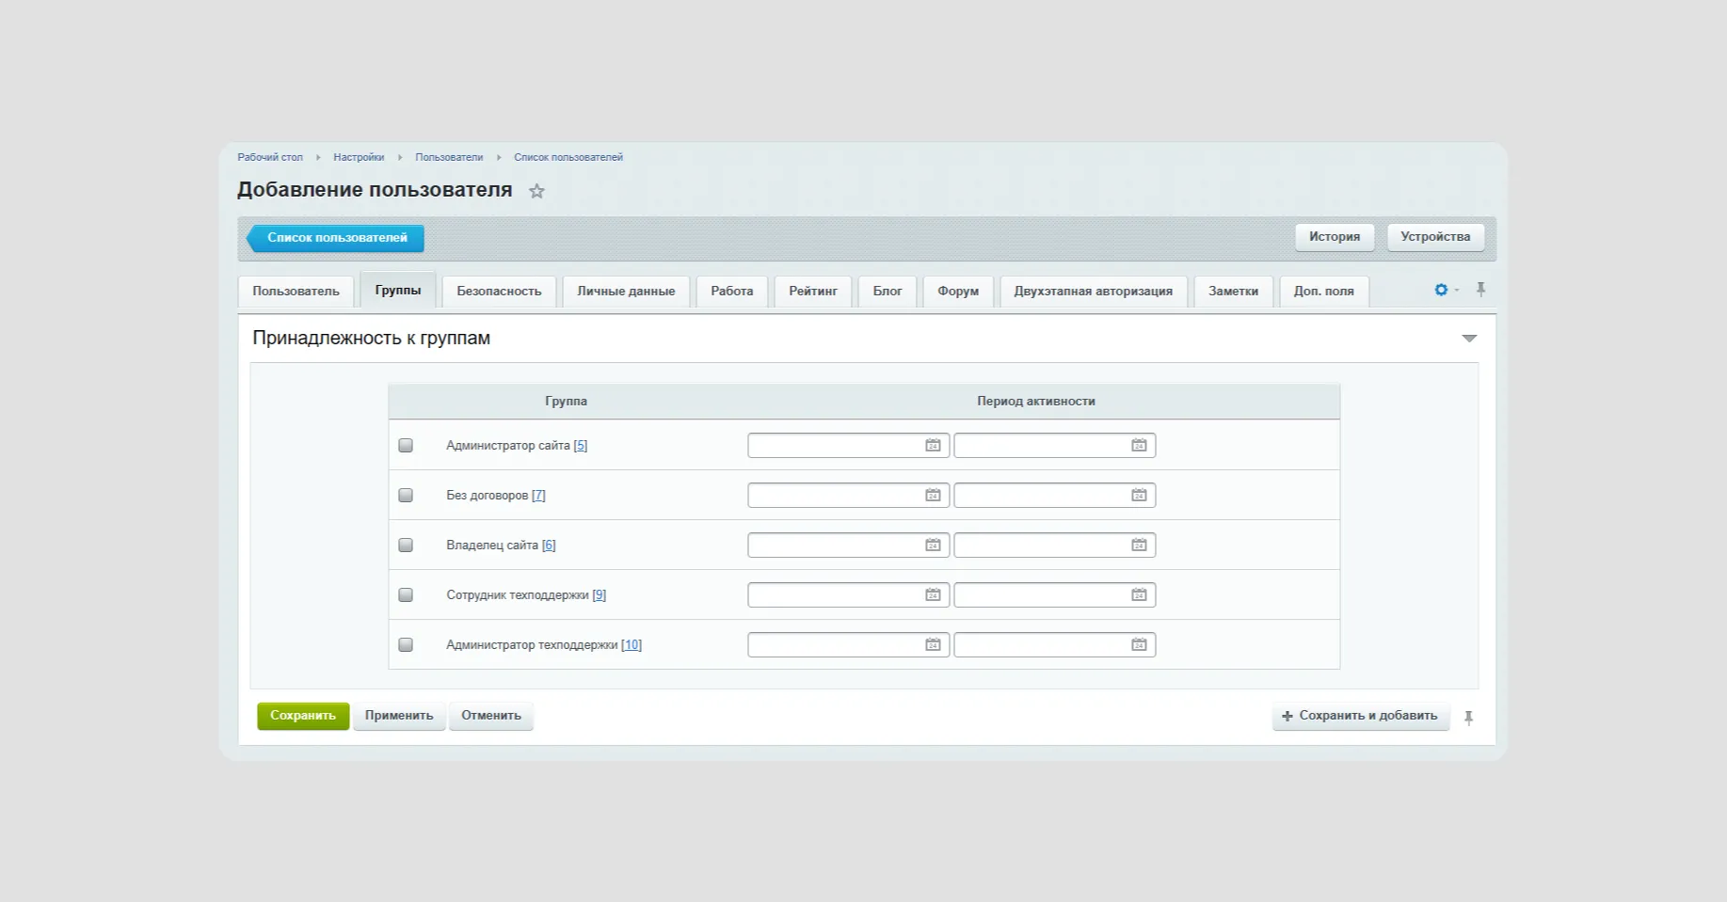Image resolution: width=1727 pixels, height=902 pixels.
Task: Switch to the Безопасность tab
Action: 499,292
